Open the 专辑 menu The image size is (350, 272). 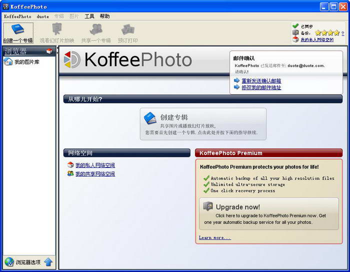click(x=59, y=16)
